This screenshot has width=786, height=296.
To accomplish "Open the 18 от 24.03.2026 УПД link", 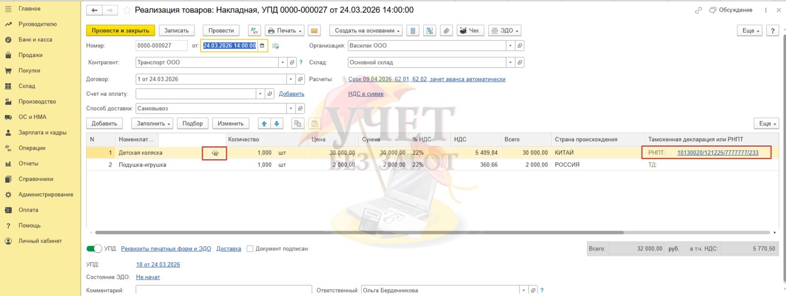I will point(158,265).
